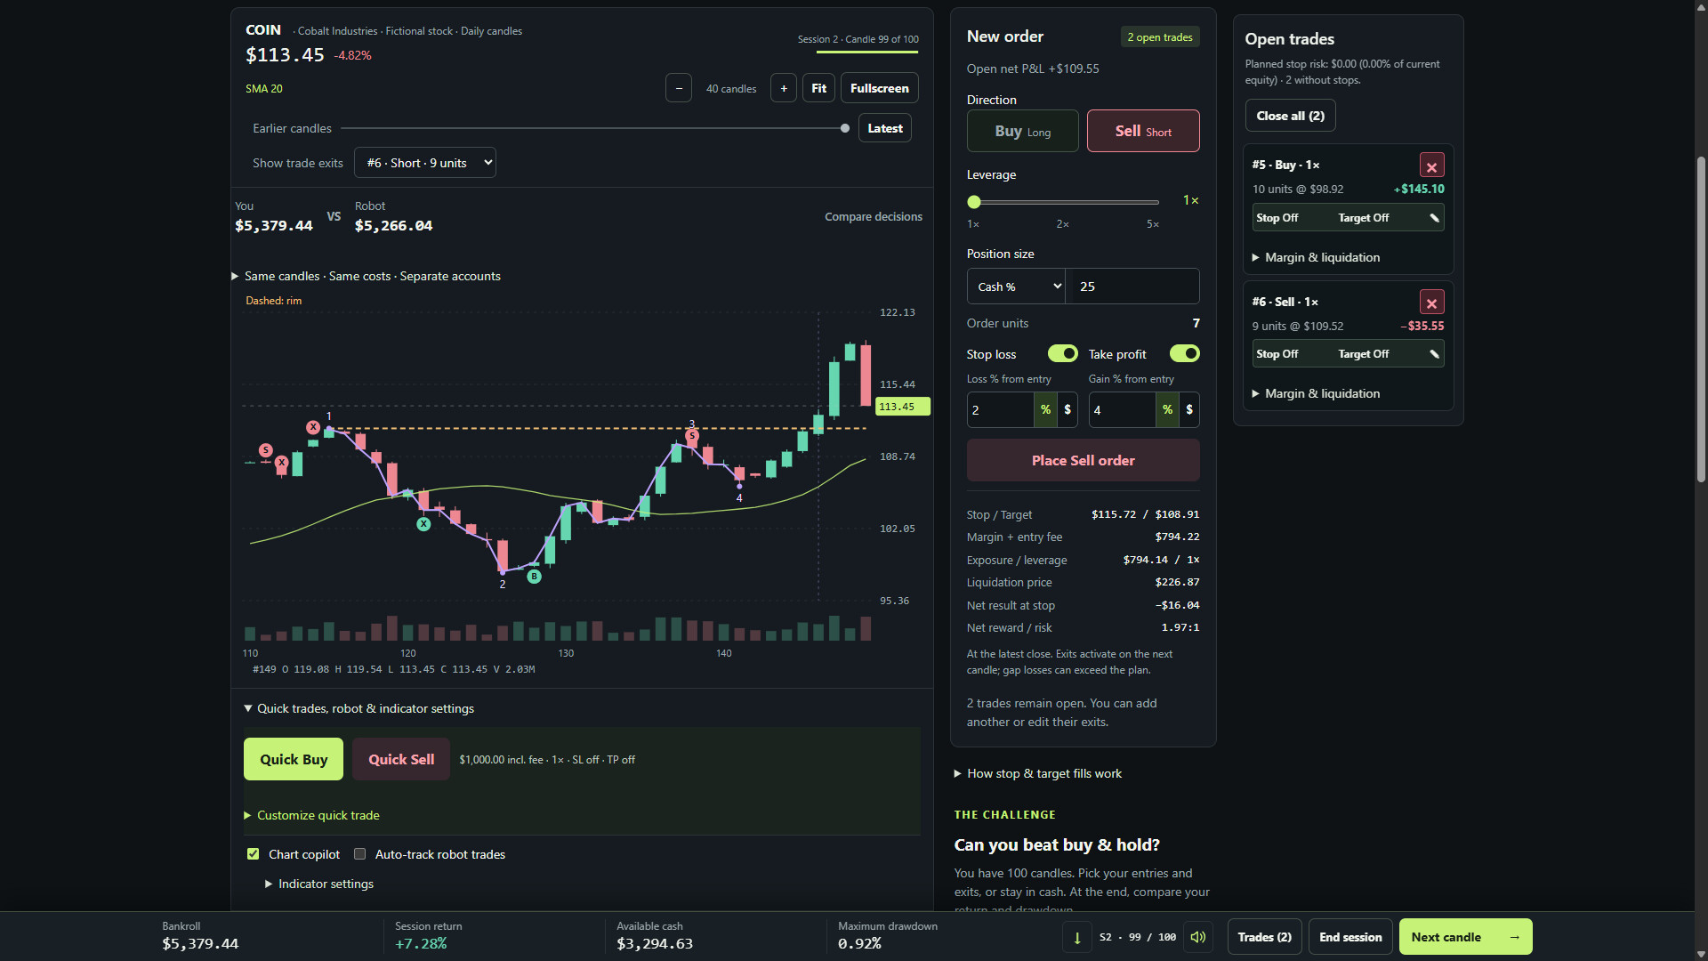Click the Place Sell order button
This screenshot has height=961, width=1708.
[1083, 460]
